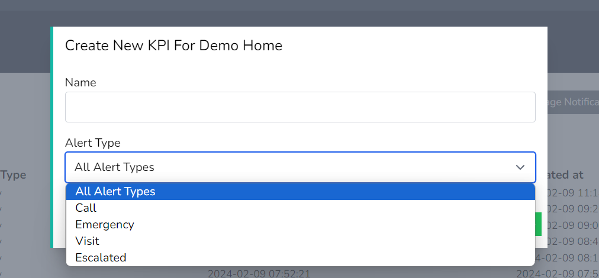Click the Type column header

point(13,175)
